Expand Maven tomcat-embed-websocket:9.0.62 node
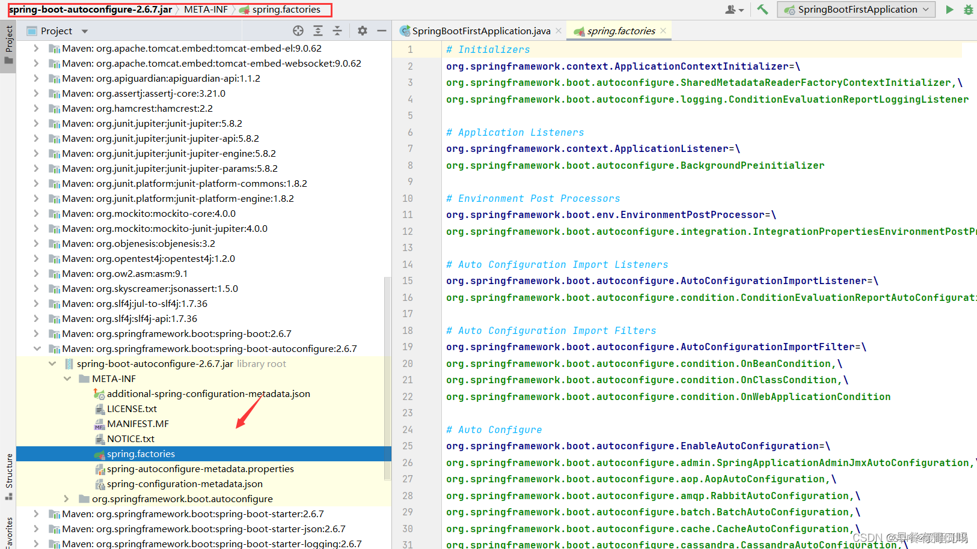The height and width of the screenshot is (549, 977). pos(36,63)
